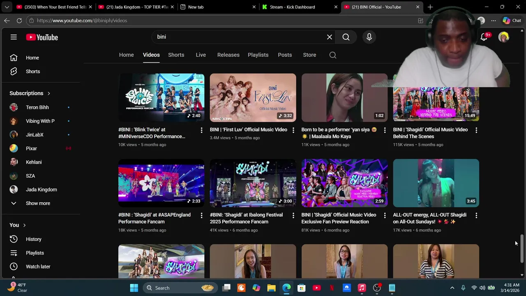
Task: Clear the search box with X icon
Action: point(330,37)
